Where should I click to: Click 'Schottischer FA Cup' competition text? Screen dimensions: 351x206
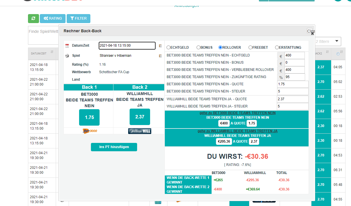(x=114, y=72)
